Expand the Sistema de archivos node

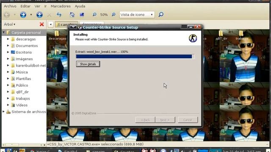pyautogui.click(x=4, y=111)
